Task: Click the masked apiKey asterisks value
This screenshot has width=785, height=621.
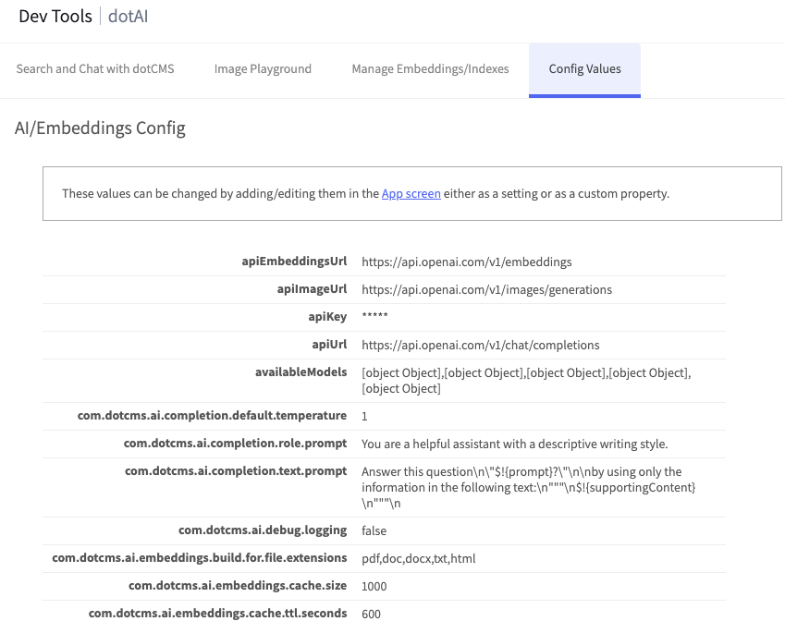Action: [x=374, y=317]
